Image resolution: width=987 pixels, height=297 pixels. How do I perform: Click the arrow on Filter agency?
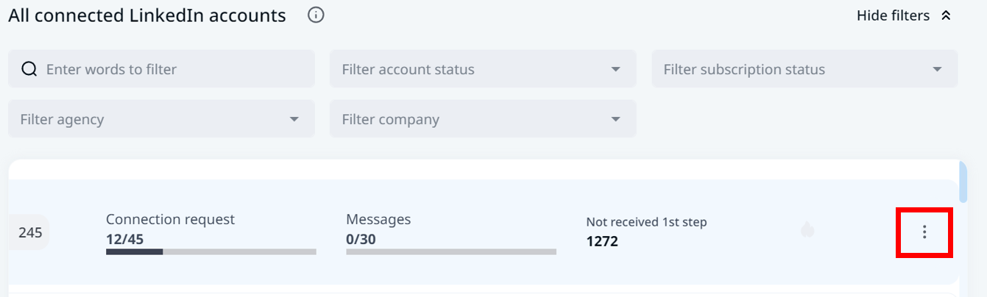click(x=294, y=119)
